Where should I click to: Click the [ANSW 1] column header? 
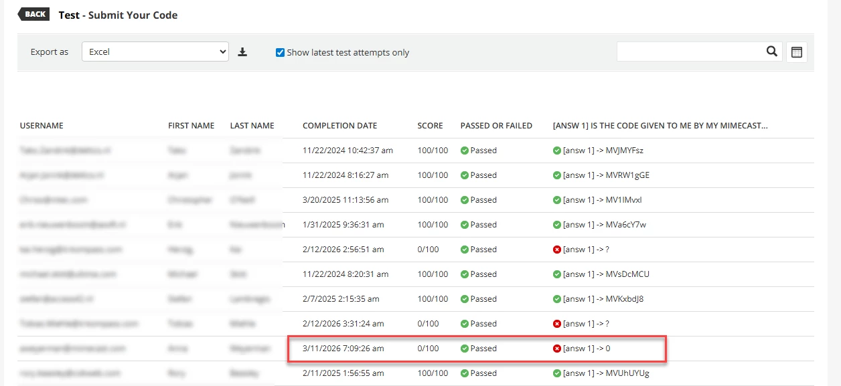[x=660, y=126]
